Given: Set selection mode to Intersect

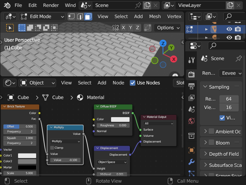Looking at the screenshot, I should click(54, 28).
